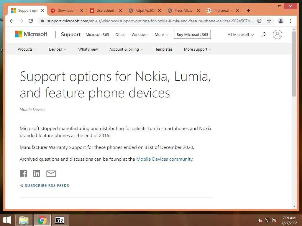
Task: View site security lock info
Action: coord(42,21)
